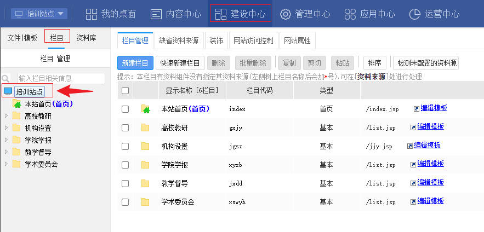Image resolution: width=484 pixels, height=232 pixels.
Task: Click the monitor icon next to 培训站点 tree root
Action: point(8,91)
